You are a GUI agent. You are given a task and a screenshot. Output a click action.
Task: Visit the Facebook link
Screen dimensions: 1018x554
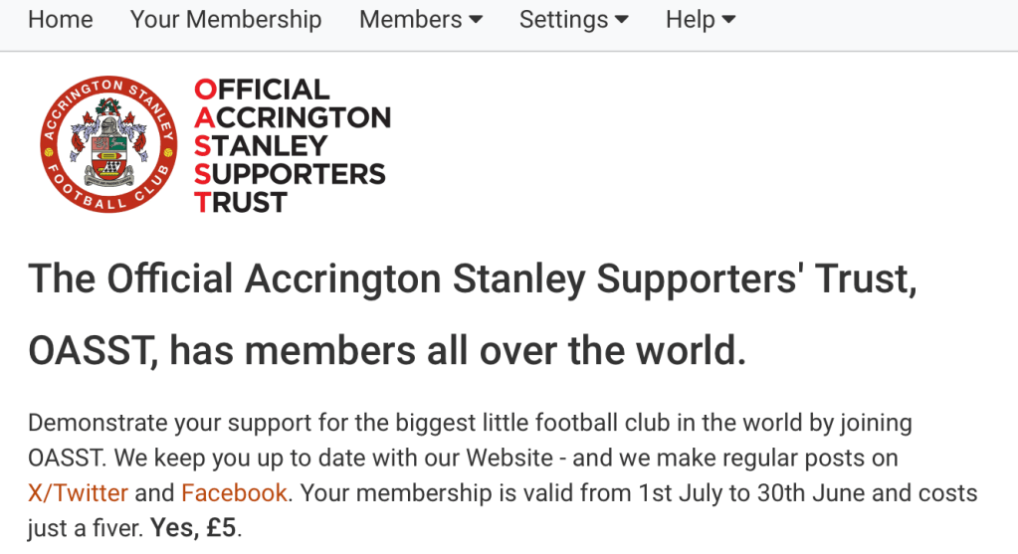click(234, 492)
